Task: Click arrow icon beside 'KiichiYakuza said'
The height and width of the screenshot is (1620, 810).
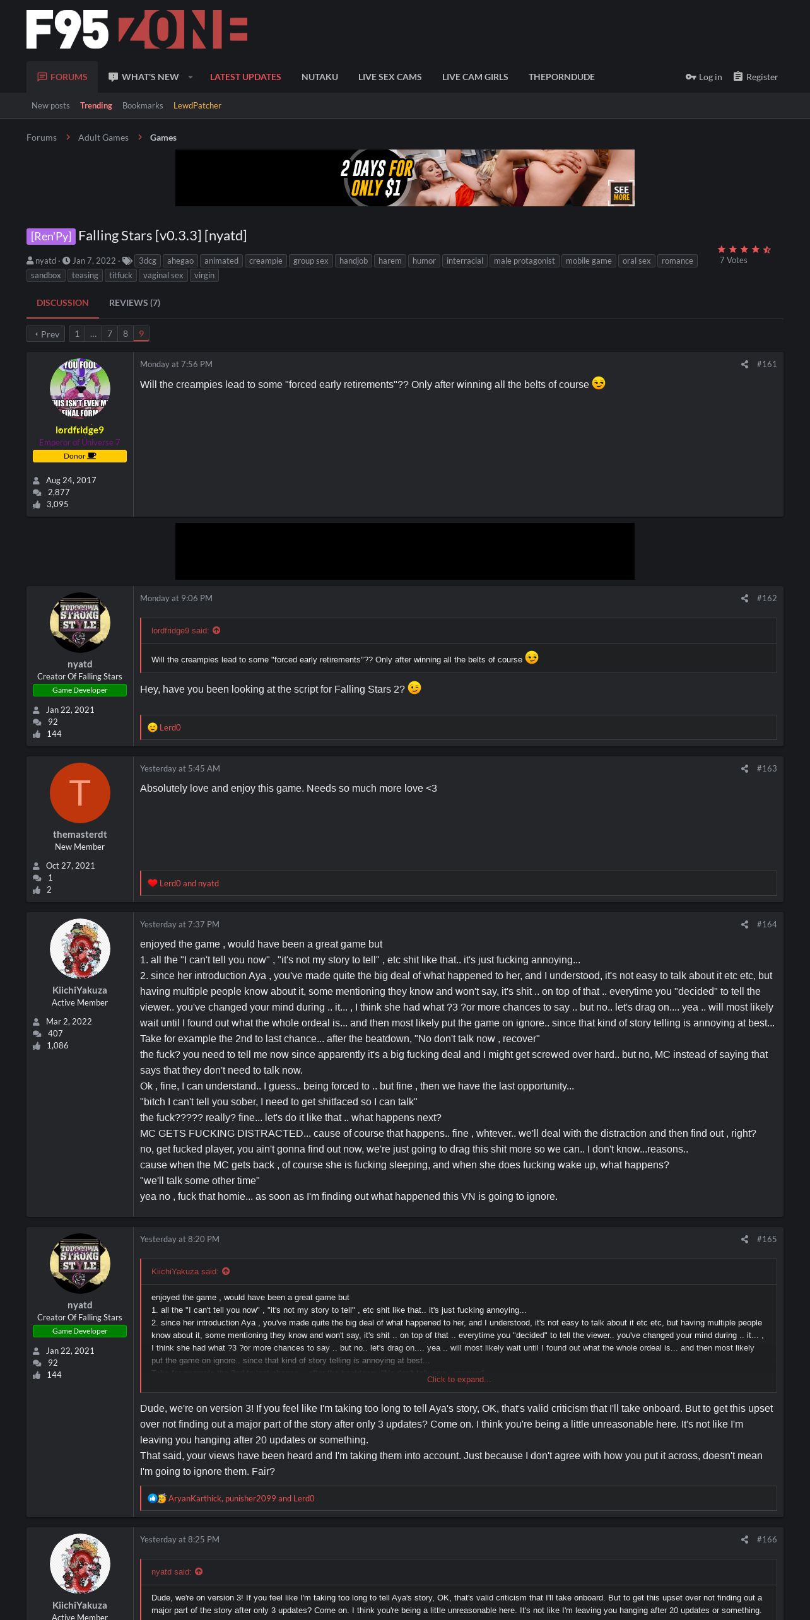Action: coord(226,1272)
